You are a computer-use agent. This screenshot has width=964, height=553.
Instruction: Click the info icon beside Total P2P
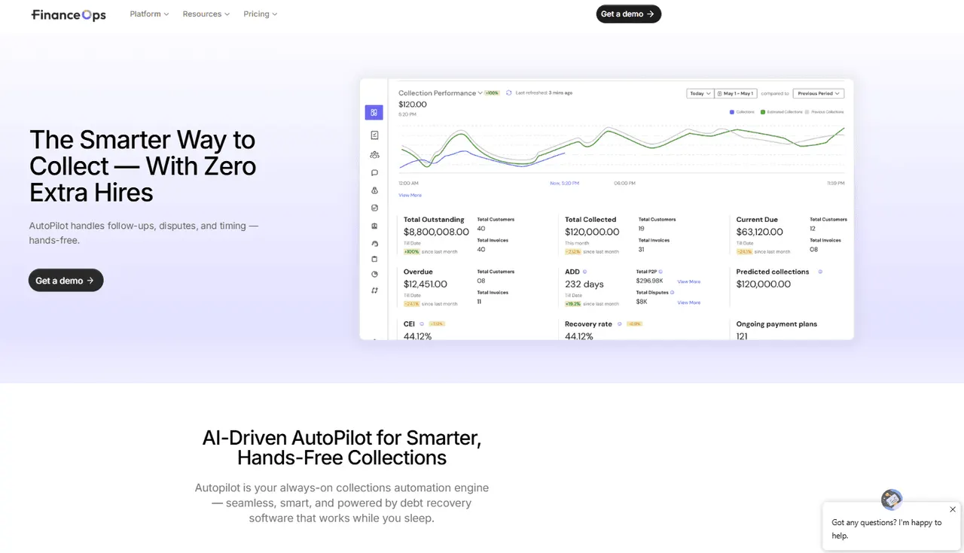tap(660, 272)
